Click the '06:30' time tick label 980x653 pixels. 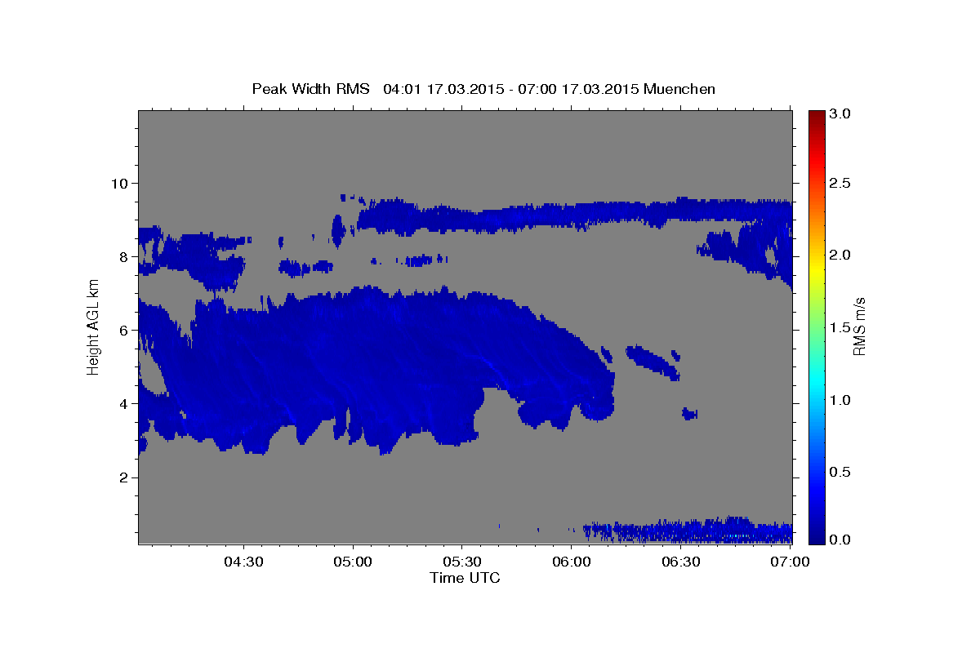pos(680,562)
